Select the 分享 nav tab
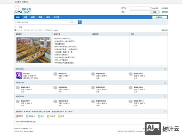 (x=48, y=17)
